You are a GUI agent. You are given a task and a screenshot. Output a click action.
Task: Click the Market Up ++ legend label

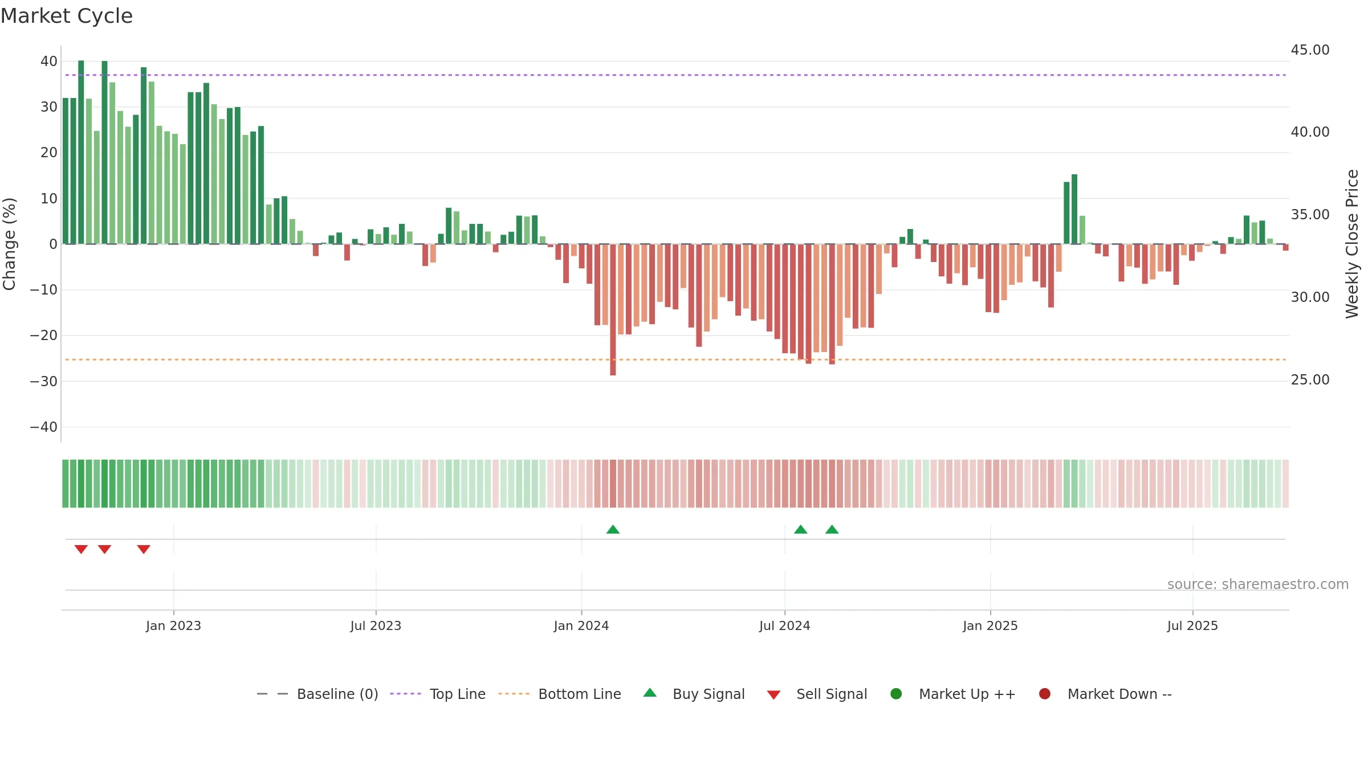[x=967, y=694]
